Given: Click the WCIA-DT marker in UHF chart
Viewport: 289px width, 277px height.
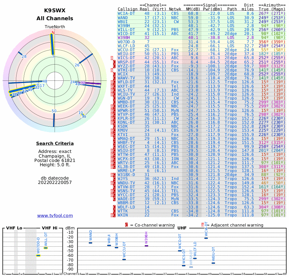Looking at the screenshot, I should [x=206, y=238].
